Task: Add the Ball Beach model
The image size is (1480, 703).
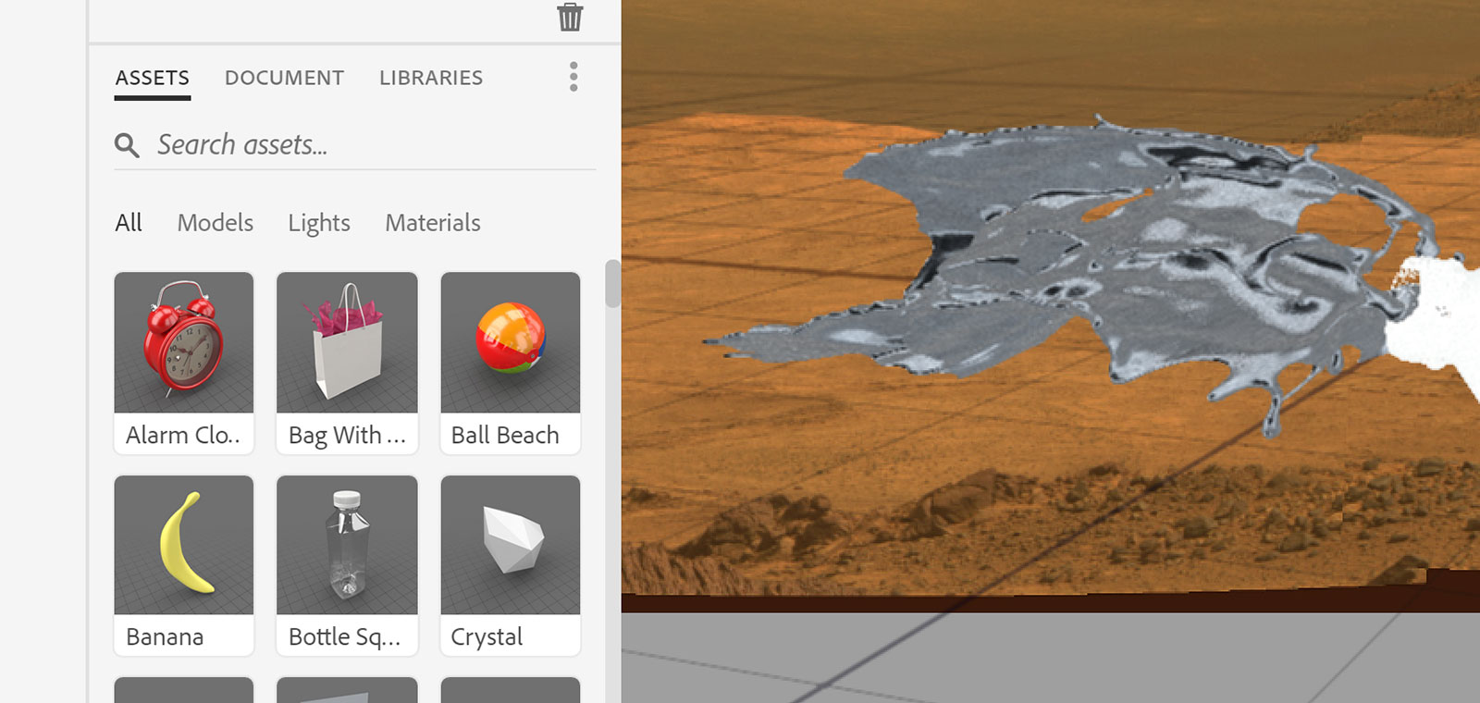Action: tap(511, 342)
